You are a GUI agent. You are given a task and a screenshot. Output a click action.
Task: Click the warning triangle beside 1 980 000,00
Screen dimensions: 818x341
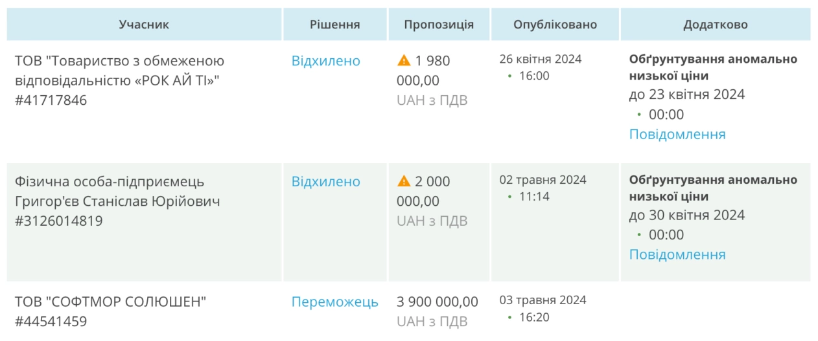404,61
